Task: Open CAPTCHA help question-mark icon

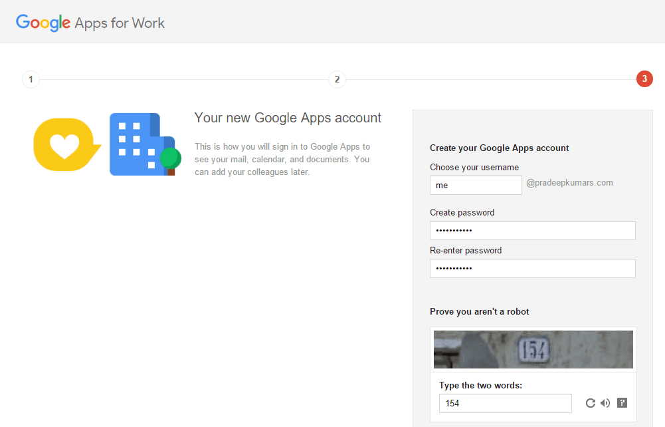Action: point(622,402)
